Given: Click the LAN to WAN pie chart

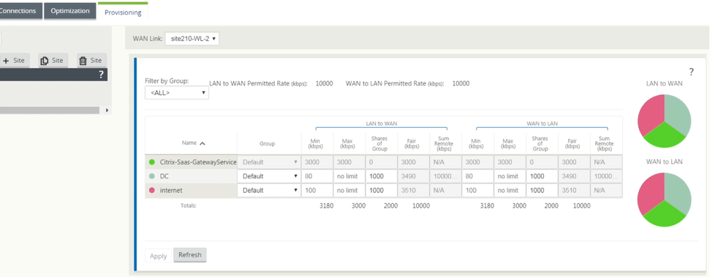Looking at the screenshot, I should pyautogui.click(x=664, y=121).
